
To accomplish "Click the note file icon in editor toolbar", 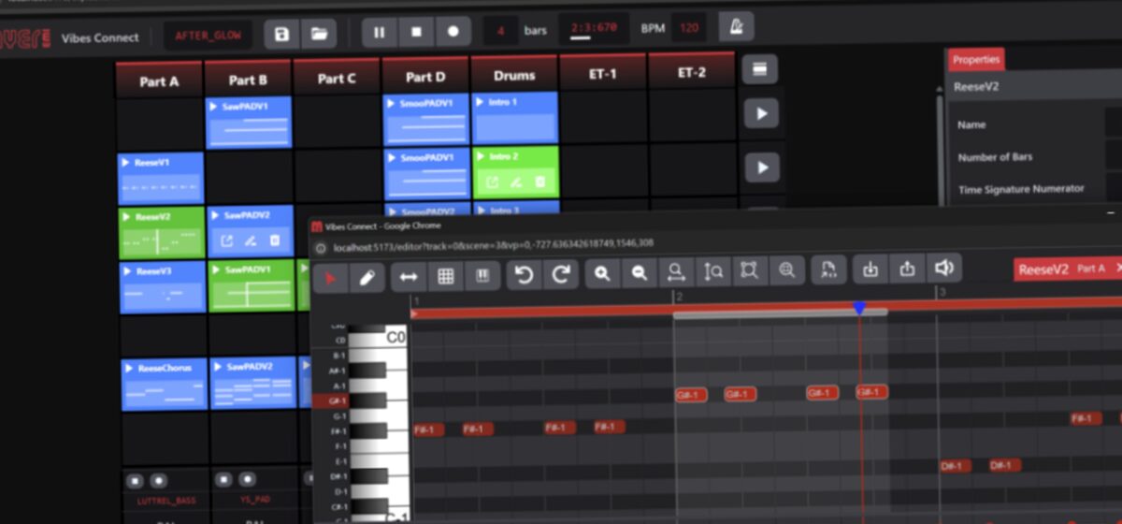I will coord(828,269).
